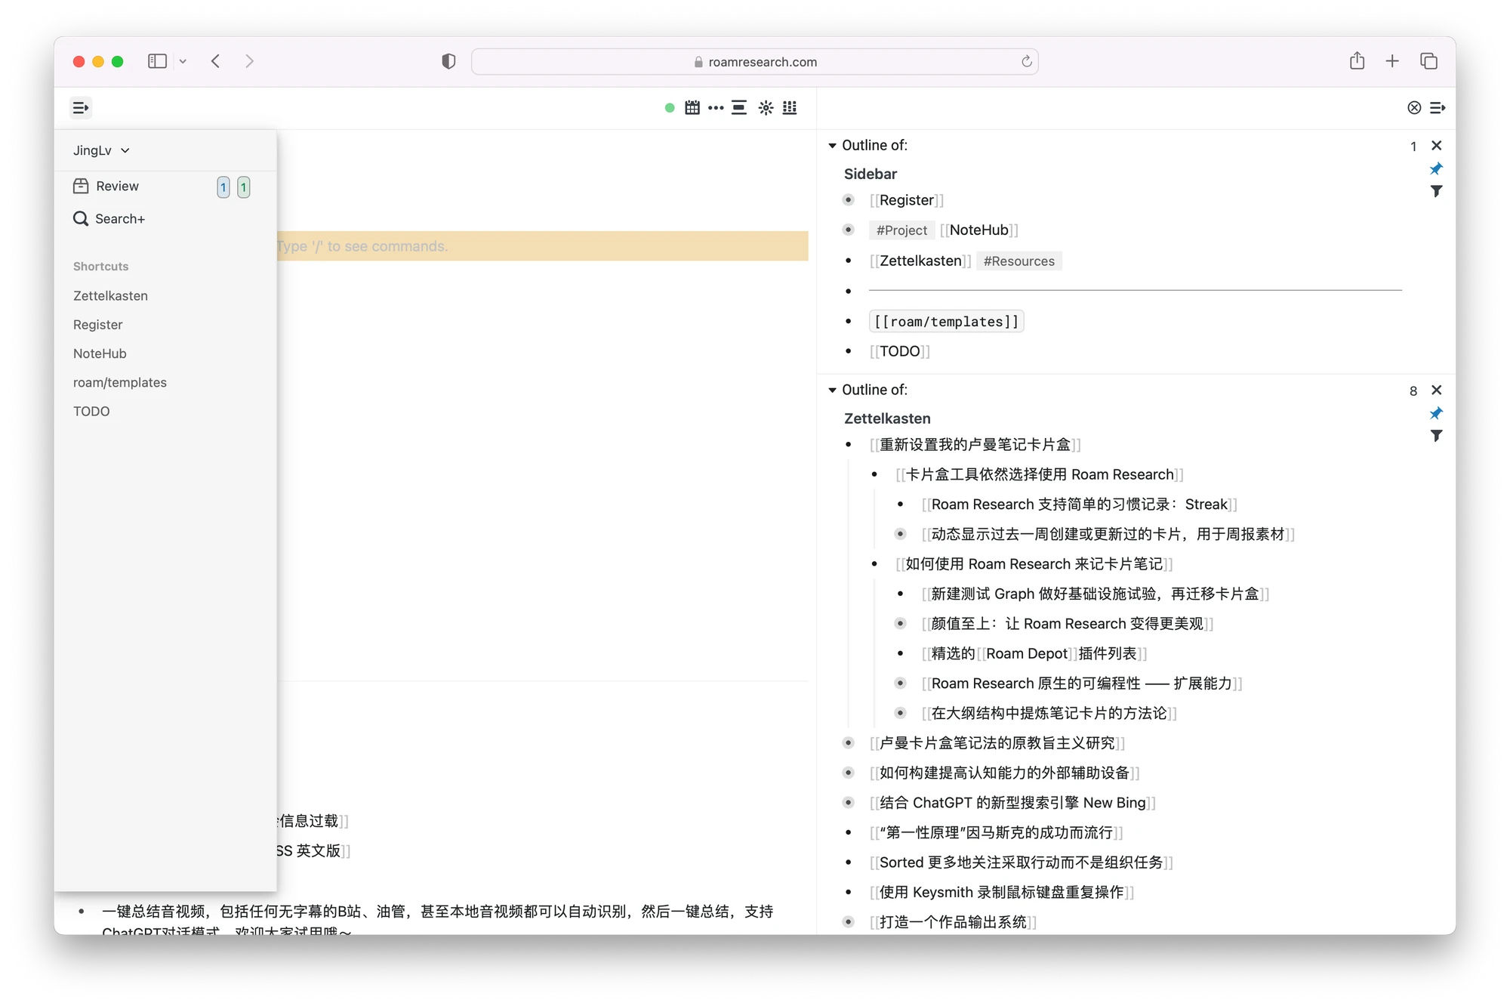Close the Sidebar outline panel
This screenshot has width=1510, height=1006.
(1437, 145)
